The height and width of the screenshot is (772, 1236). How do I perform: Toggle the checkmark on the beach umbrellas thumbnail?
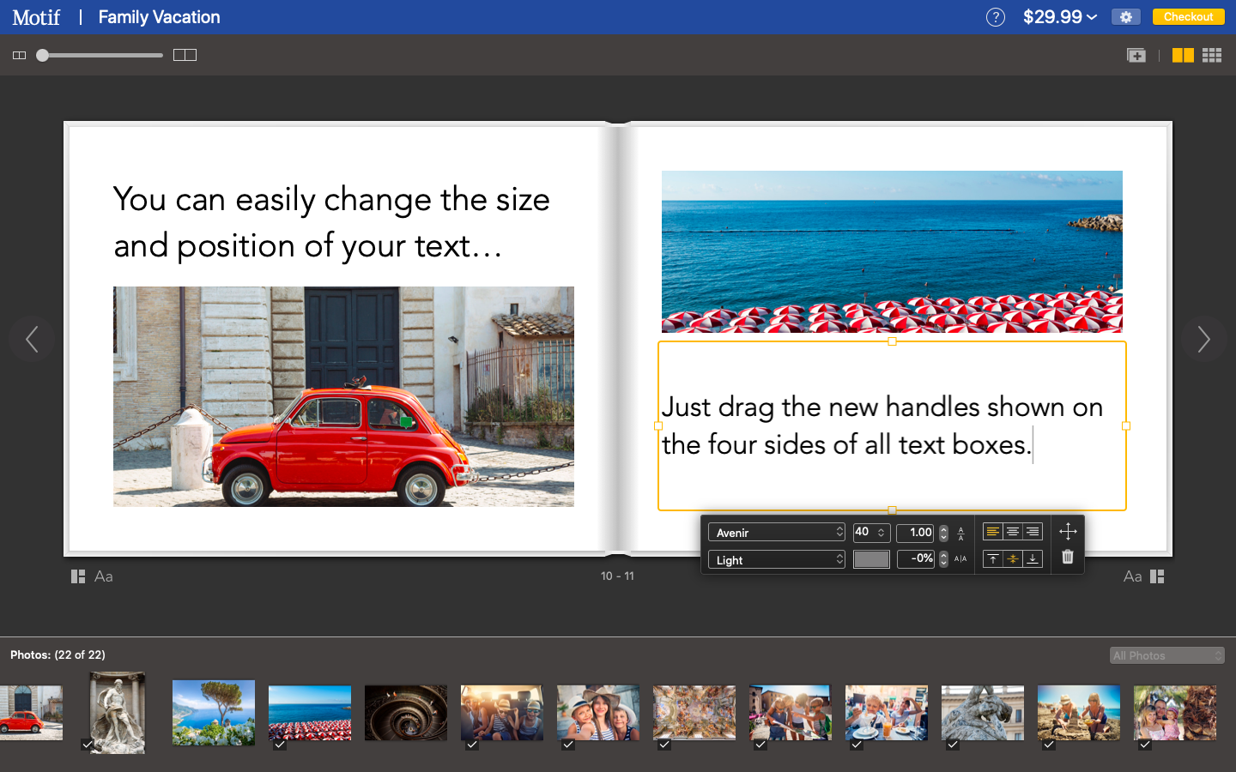click(279, 746)
